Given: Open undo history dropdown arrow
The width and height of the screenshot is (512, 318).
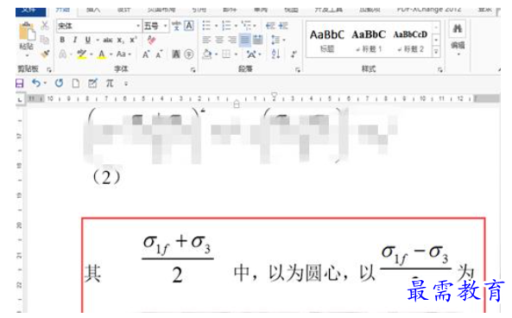Looking at the screenshot, I should pos(45,83).
